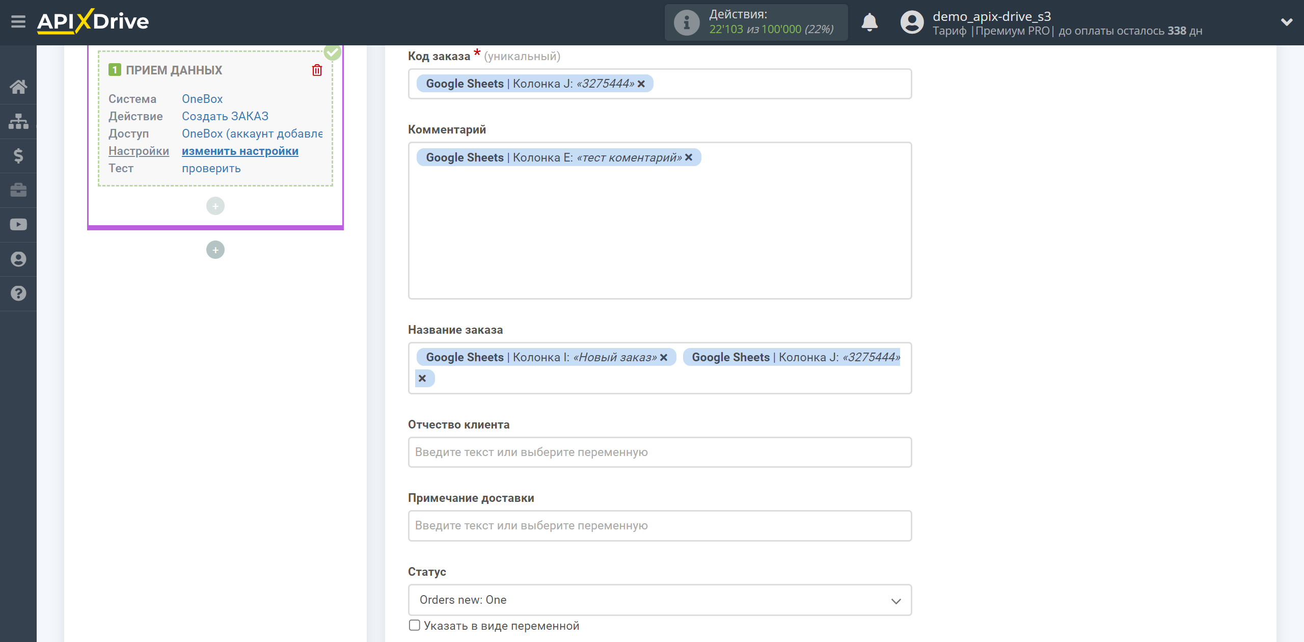Image resolution: width=1304 pixels, height=642 pixels.
Task: Open help question mark icon
Action: [x=18, y=293]
